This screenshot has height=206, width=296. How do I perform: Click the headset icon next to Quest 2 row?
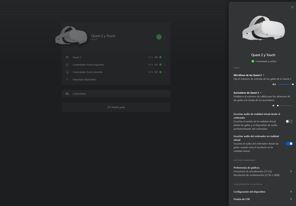(67, 57)
